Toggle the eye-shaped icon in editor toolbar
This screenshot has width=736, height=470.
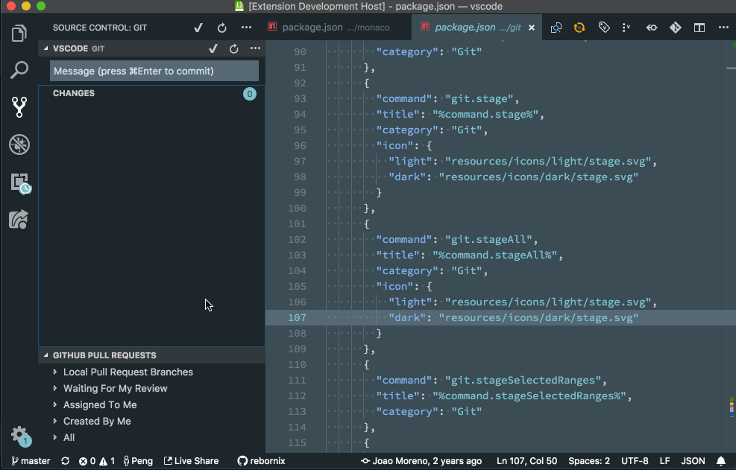(652, 28)
